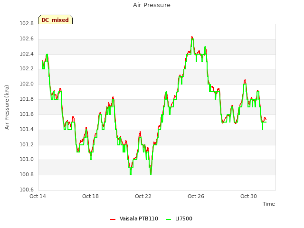
Task: Toggle the Vaisala PTB110 legend entry
Action: click(x=134, y=218)
